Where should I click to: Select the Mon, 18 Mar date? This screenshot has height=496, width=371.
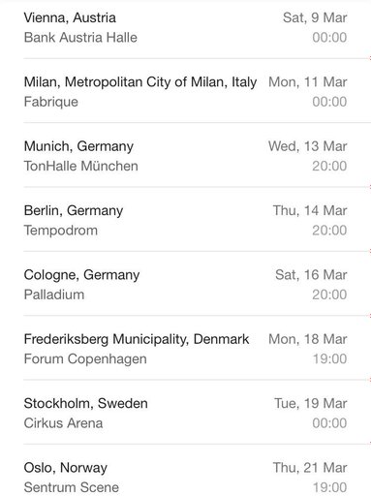308,339
